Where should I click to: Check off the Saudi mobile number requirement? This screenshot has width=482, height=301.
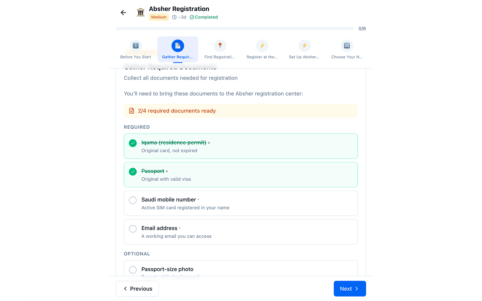click(133, 200)
